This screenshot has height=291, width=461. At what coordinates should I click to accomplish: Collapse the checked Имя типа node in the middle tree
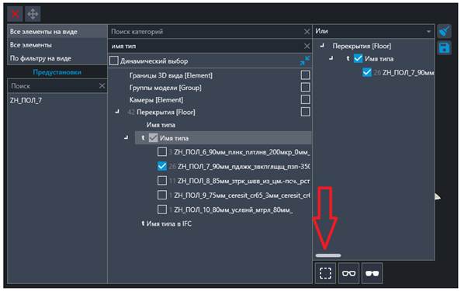(127, 137)
